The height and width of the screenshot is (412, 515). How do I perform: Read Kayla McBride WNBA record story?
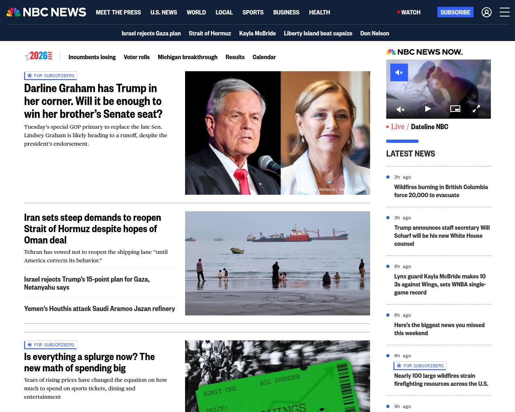pyautogui.click(x=440, y=284)
